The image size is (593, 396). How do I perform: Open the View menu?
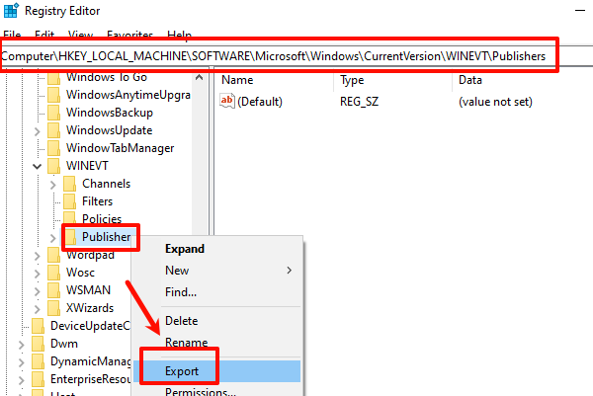tap(81, 36)
